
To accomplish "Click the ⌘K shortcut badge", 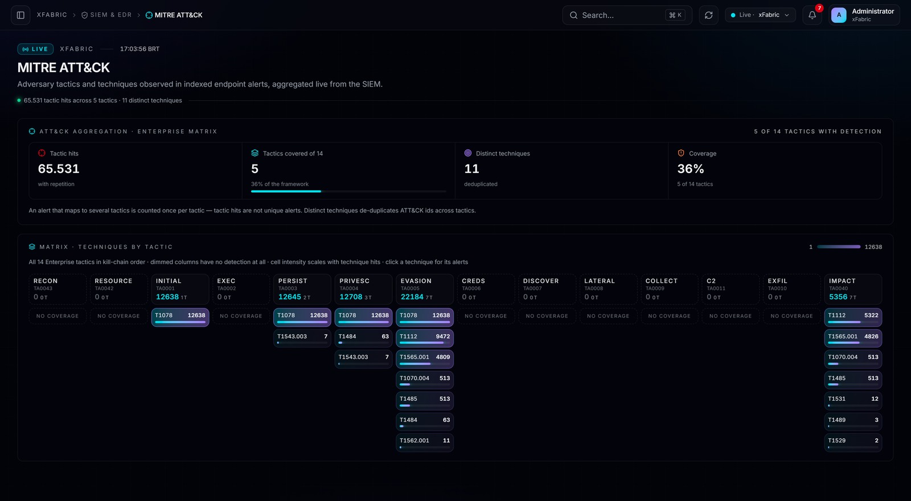I will click(x=675, y=15).
